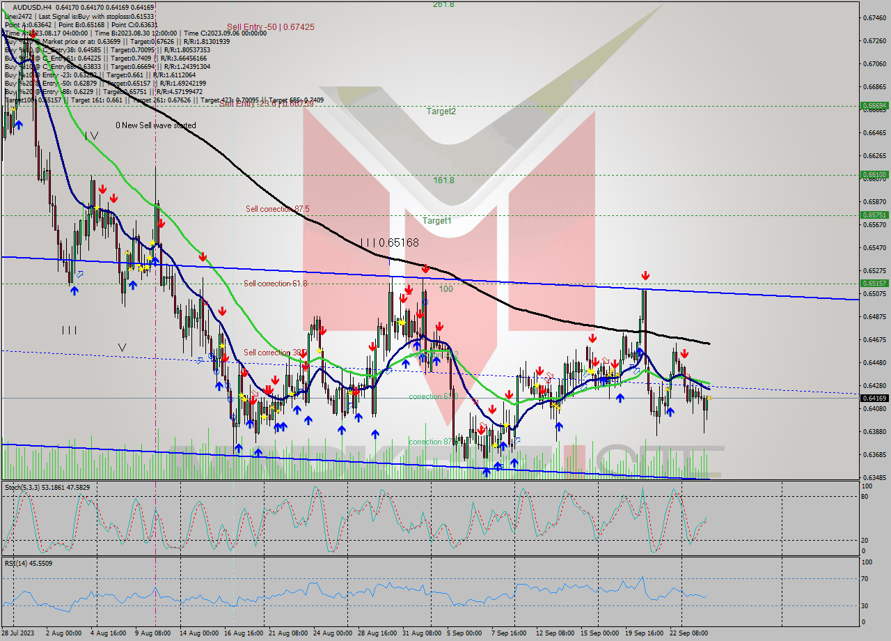891x641 pixels.
Task: Click the current price tag 0.64169 on the price scale
Action: pyautogui.click(x=876, y=398)
